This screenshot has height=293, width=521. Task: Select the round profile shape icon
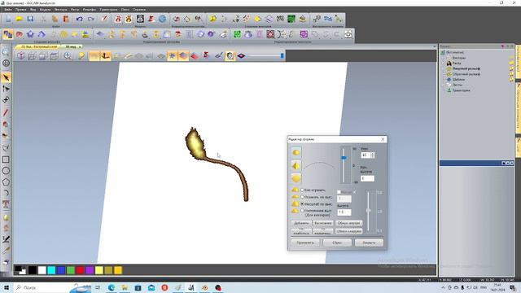[x=296, y=153]
